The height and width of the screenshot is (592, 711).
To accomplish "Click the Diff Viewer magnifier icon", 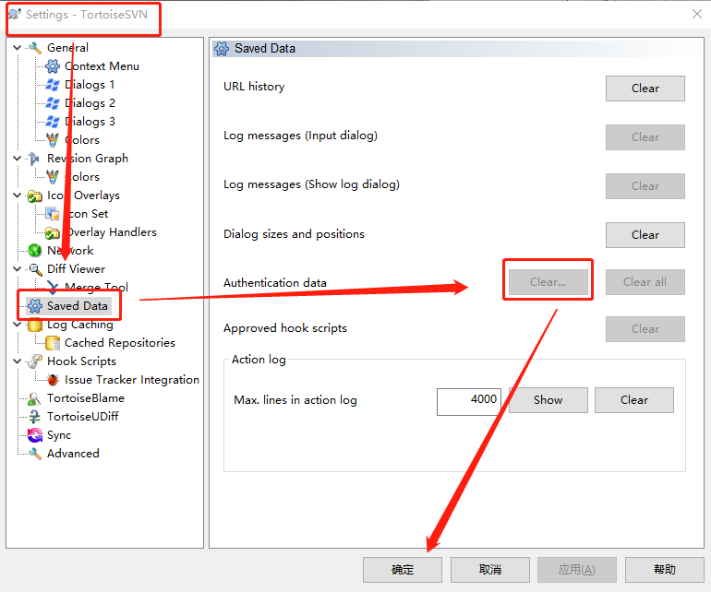I will click(x=35, y=269).
